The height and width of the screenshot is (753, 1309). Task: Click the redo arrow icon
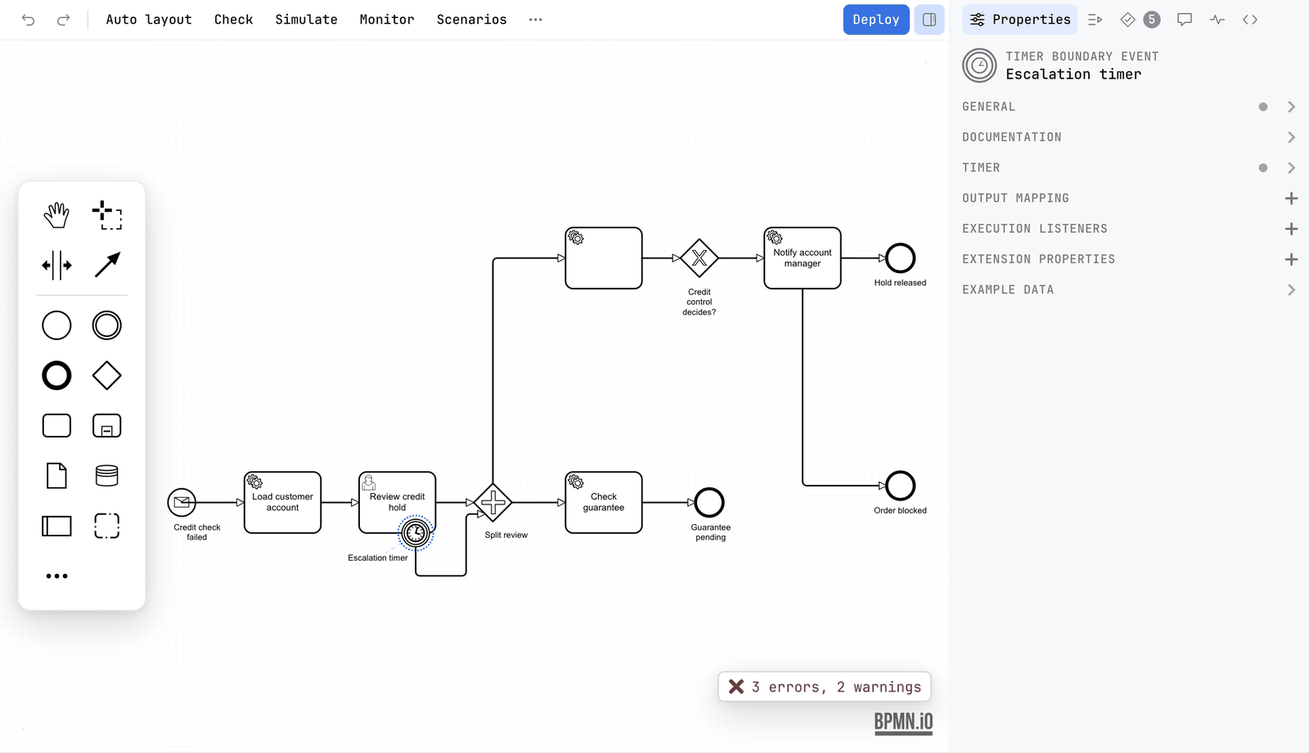(x=63, y=20)
